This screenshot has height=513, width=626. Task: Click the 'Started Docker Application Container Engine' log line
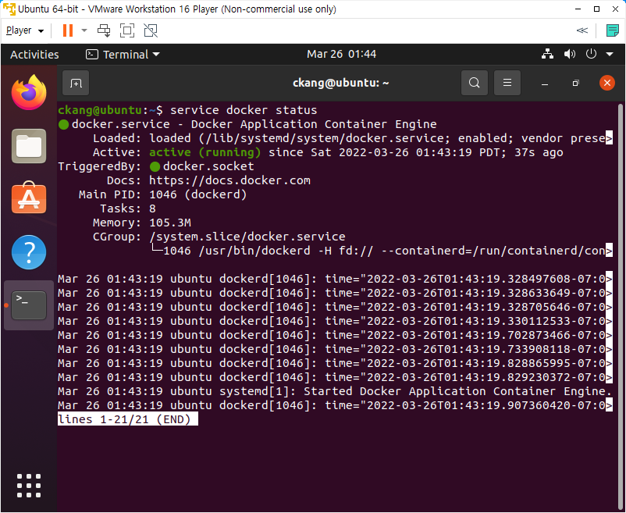coord(335,391)
